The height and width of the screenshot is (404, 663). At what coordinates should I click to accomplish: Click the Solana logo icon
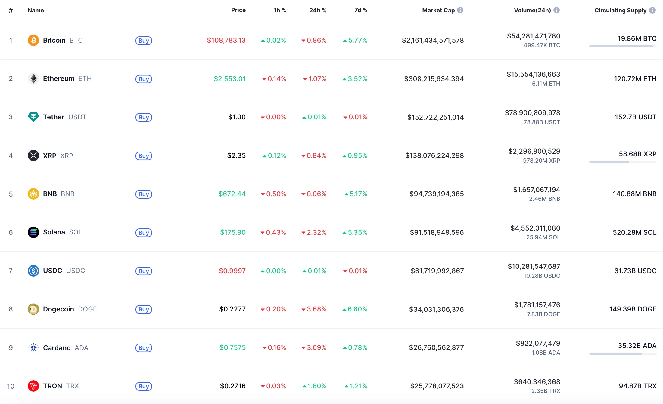point(33,232)
